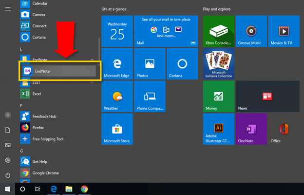Open Microsoft Solitaire Collection tile
Screen dimensions: 304x195
pos(218,64)
